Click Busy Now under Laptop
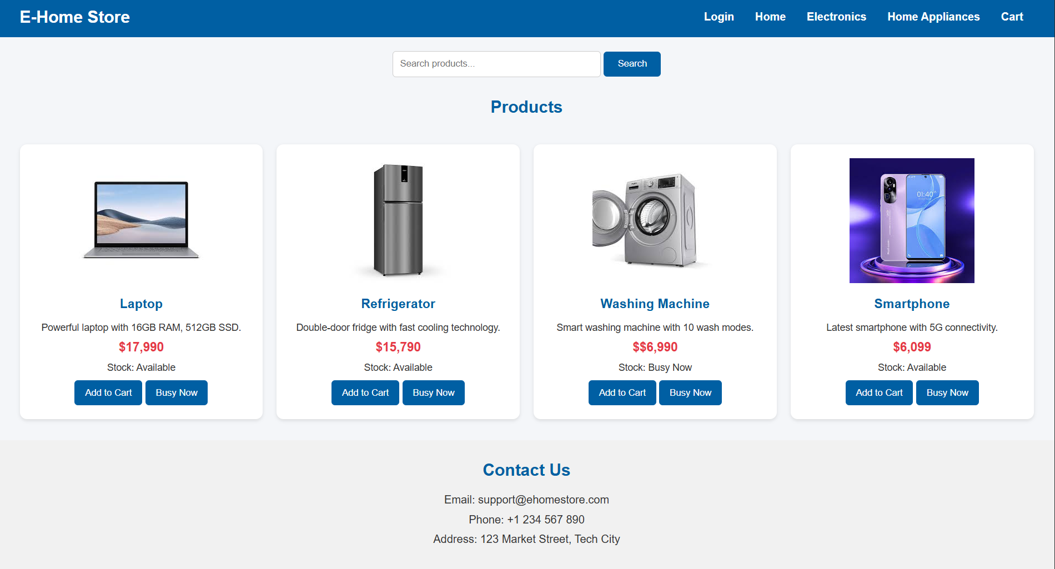1055x569 pixels. (x=177, y=392)
